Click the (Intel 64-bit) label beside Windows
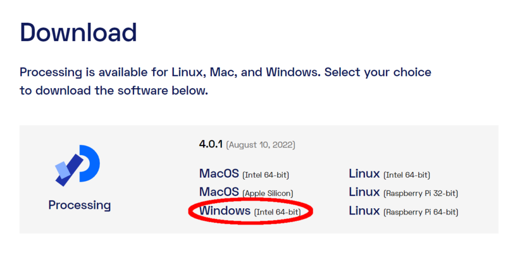The width and height of the screenshot is (532, 255). pos(277,212)
